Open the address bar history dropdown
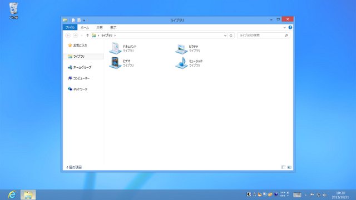Image resolution: width=356 pixels, height=200 pixels. pos(225,36)
